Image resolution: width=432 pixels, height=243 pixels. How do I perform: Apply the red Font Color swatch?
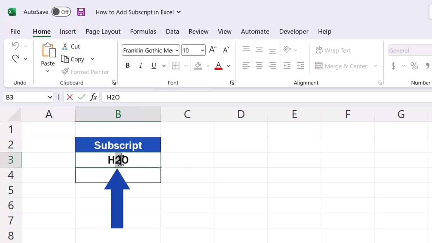pos(219,66)
